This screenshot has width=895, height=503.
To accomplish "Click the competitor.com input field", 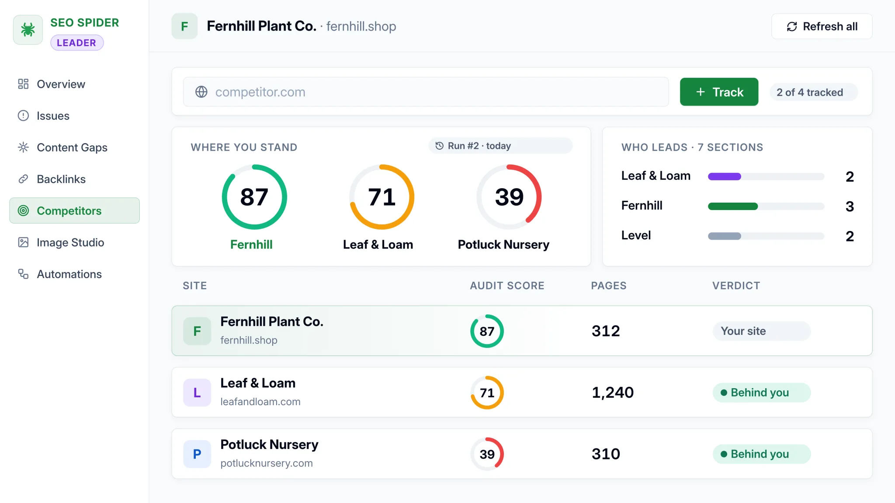I will pyautogui.click(x=426, y=92).
